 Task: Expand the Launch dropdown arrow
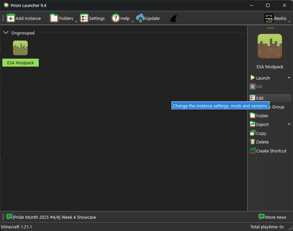289,78
